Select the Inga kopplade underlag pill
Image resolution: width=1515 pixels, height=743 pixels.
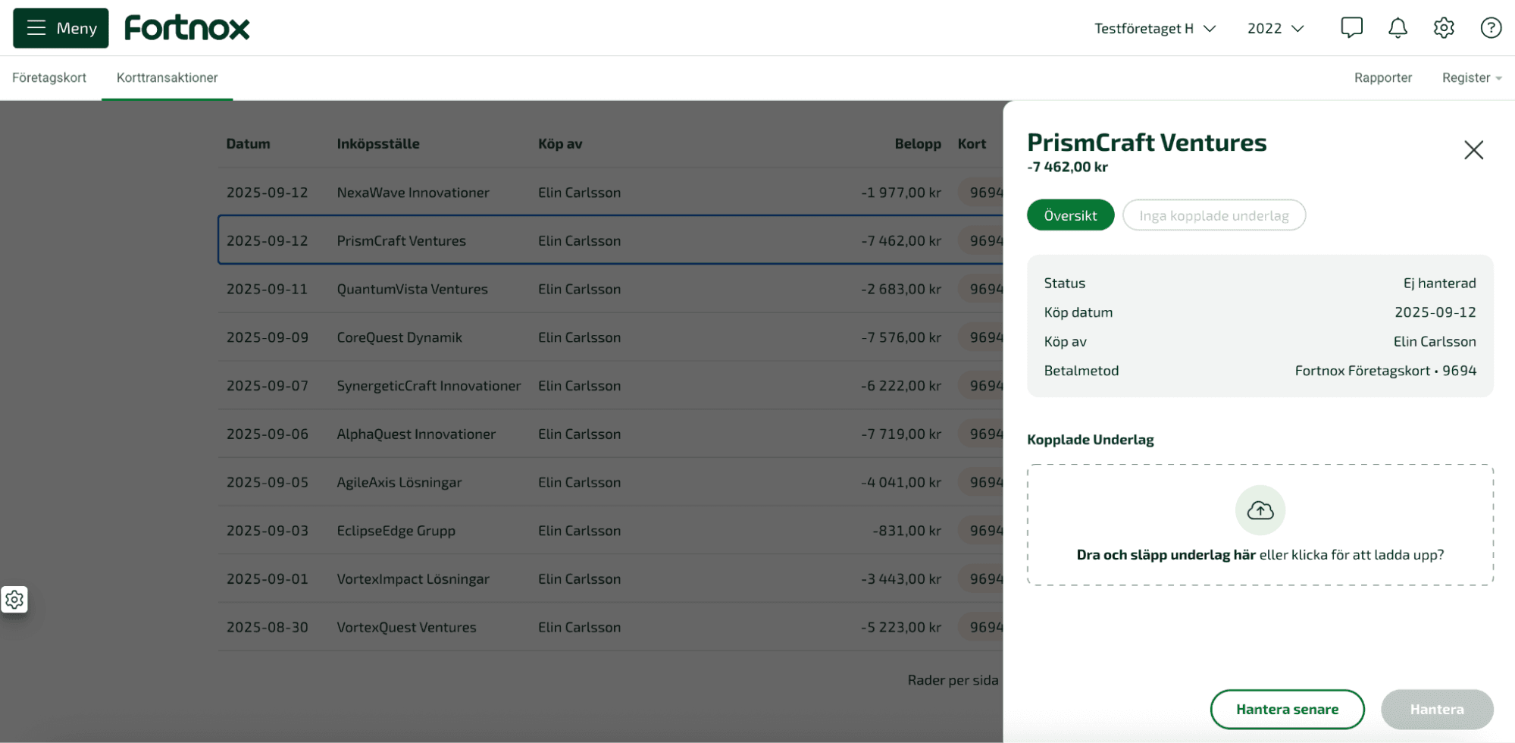click(x=1213, y=215)
